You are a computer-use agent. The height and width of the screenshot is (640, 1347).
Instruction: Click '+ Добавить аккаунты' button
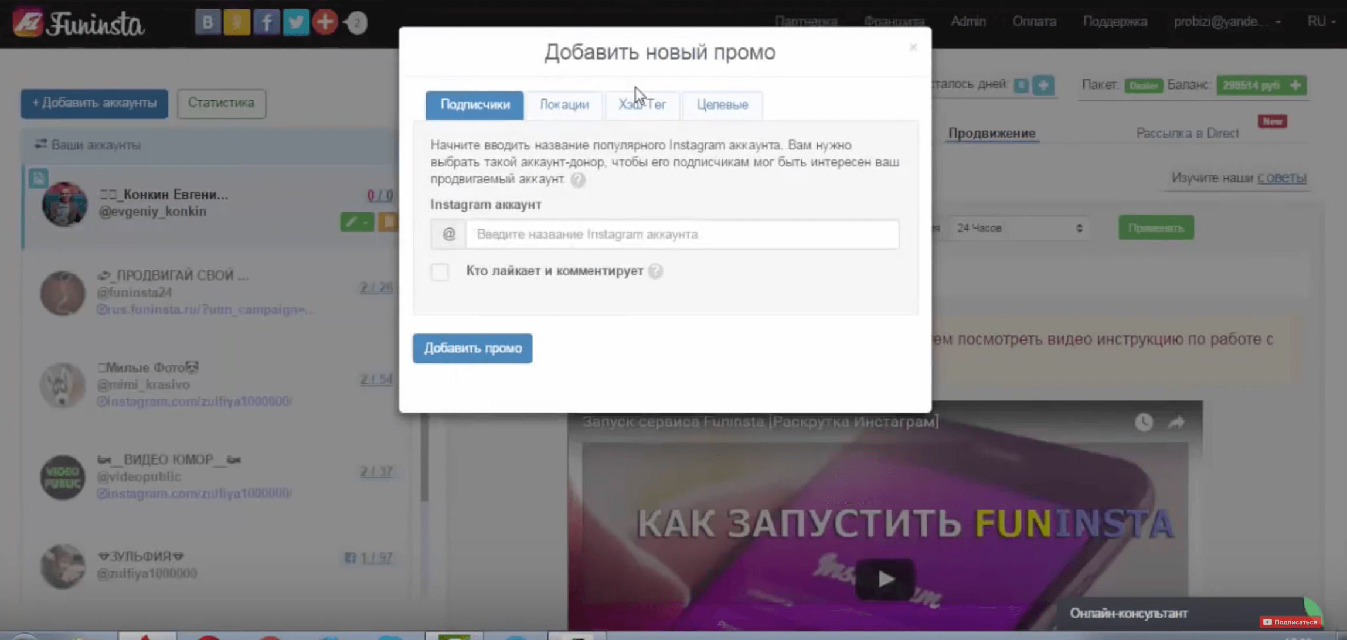pos(94,103)
